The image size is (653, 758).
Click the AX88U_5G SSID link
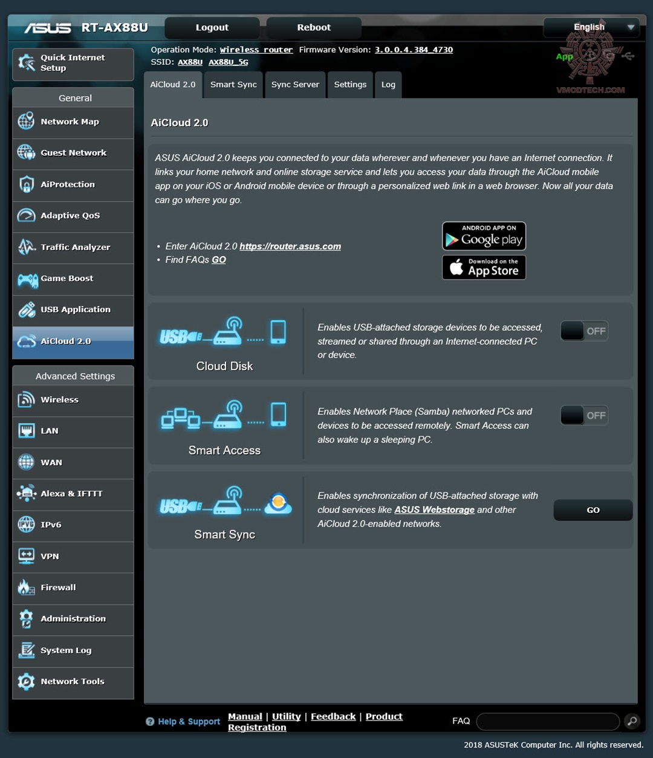coord(229,62)
